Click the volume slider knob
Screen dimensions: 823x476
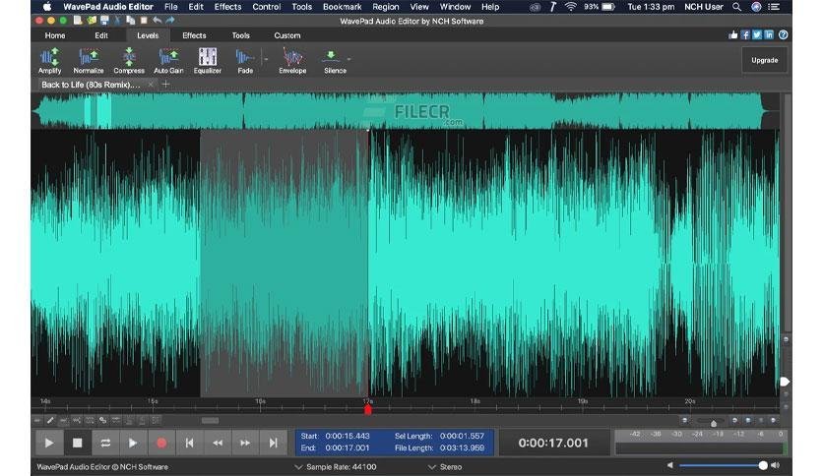[762, 465]
